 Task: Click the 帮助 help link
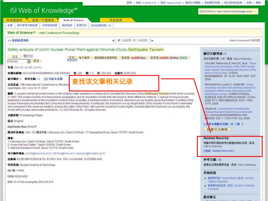(x=258, y=3)
